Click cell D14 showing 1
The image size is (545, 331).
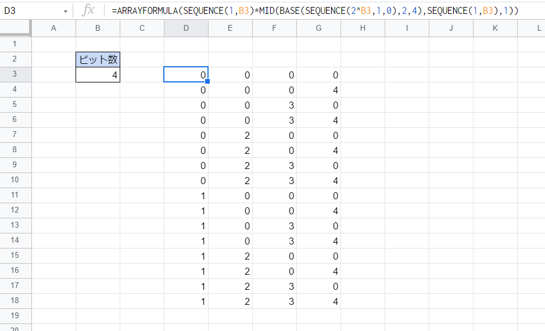(x=186, y=240)
